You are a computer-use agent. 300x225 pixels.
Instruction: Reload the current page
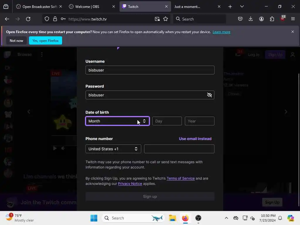[x=28, y=19]
